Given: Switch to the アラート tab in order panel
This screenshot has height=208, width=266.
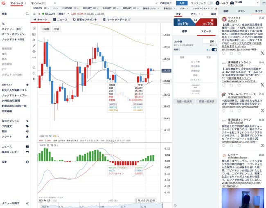Looking at the screenshot, I should coord(196,14).
